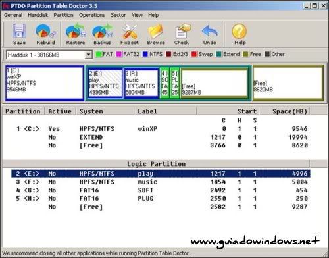Select the logic [Free] row with 9287 MB
The width and height of the screenshot is (329, 258).
coord(161,207)
